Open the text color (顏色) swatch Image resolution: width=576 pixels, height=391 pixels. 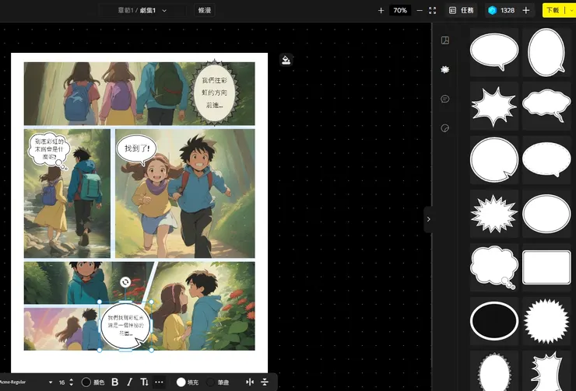pyautogui.click(x=87, y=382)
